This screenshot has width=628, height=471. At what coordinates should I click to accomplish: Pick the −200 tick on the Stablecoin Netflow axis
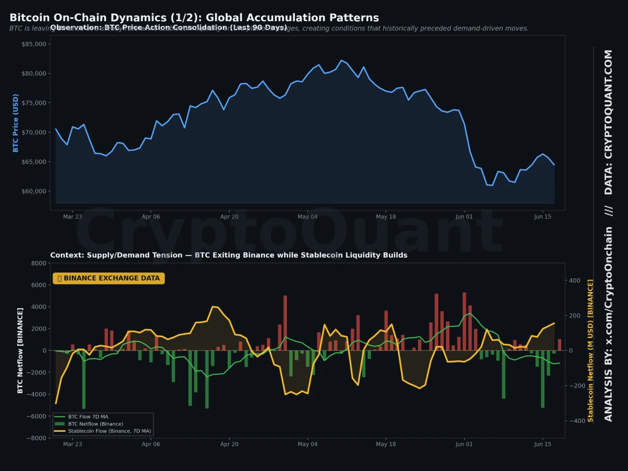[x=577, y=386]
